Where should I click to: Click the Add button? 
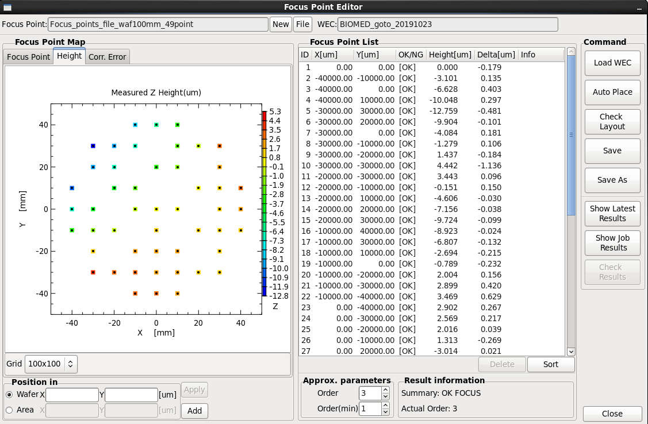(195, 411)
